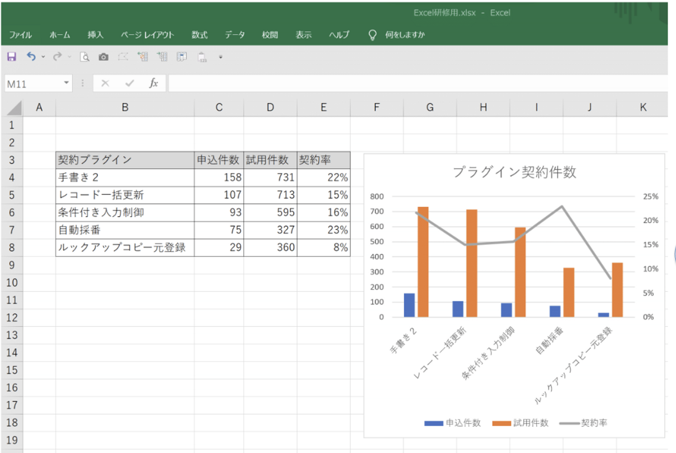Screen dimensions: 676x453
Task: Open the Name Box dropdown arrow
Action: [66, 83]
